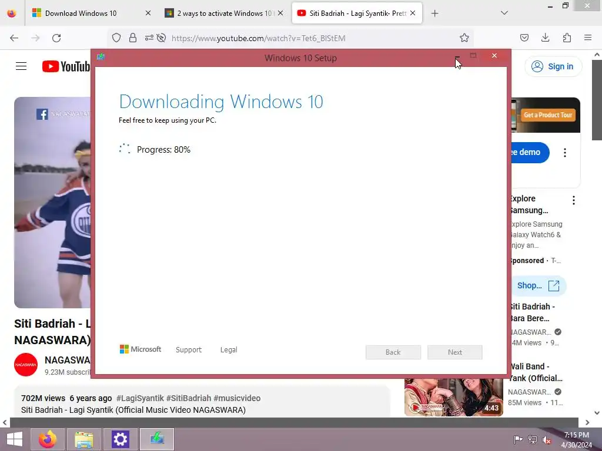
Task: Open the Wali Band Yank video title
Action: [x=536, y=372]
